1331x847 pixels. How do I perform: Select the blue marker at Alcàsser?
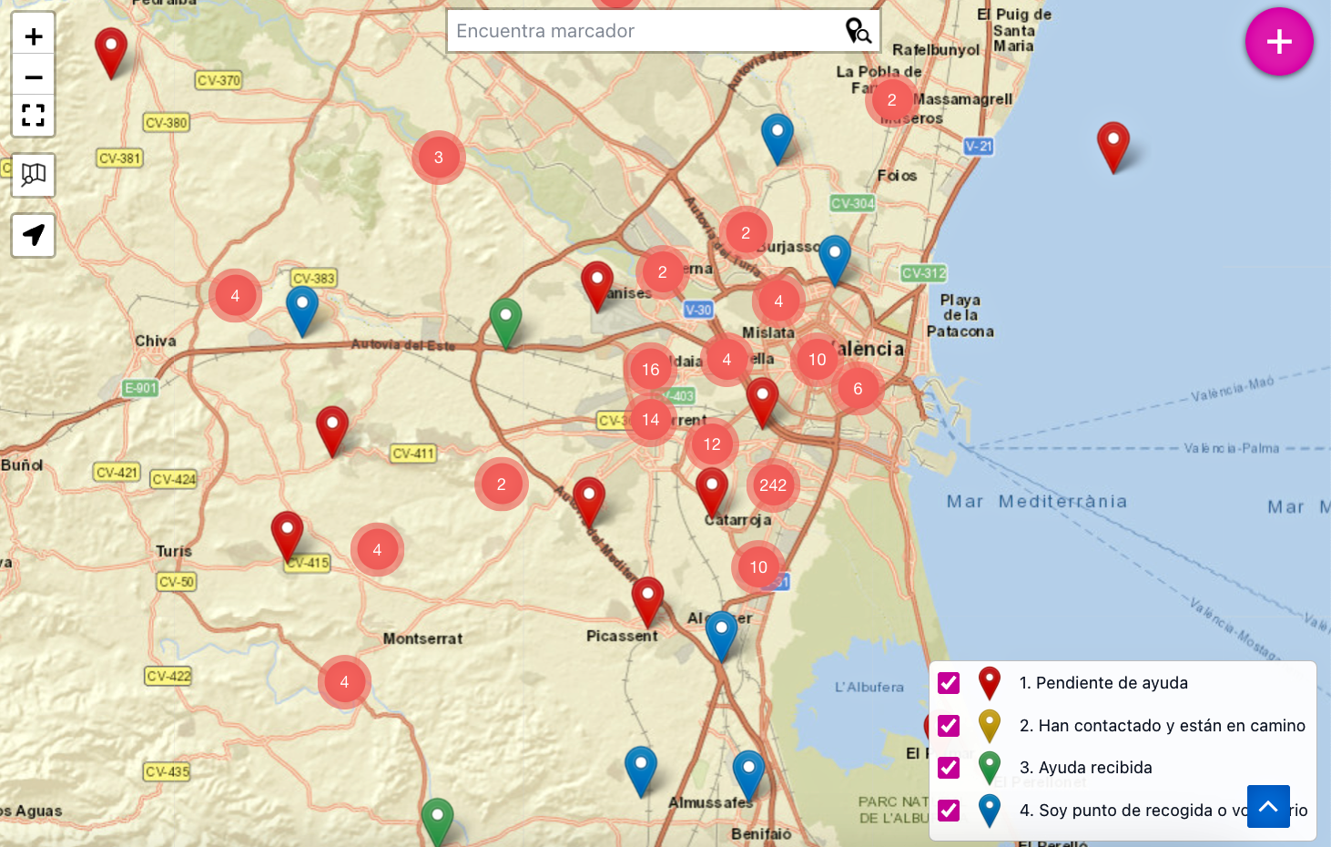[x=721, y=636]
